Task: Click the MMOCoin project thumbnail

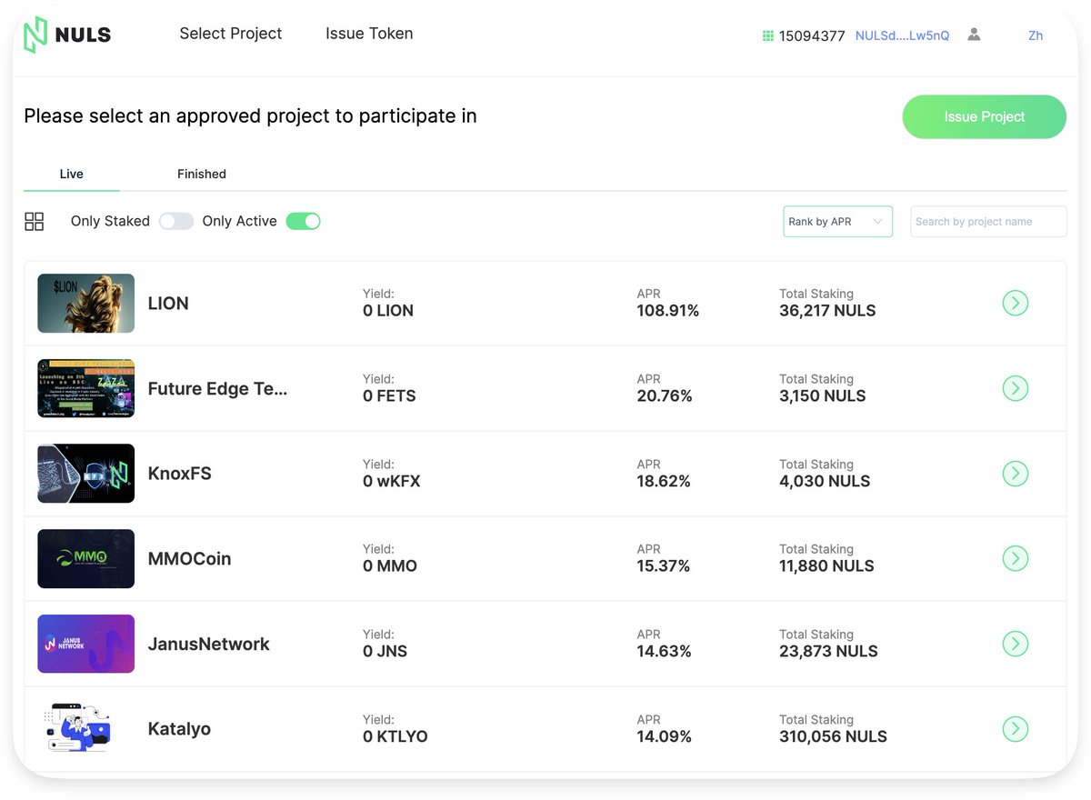Action: (85, 558)
